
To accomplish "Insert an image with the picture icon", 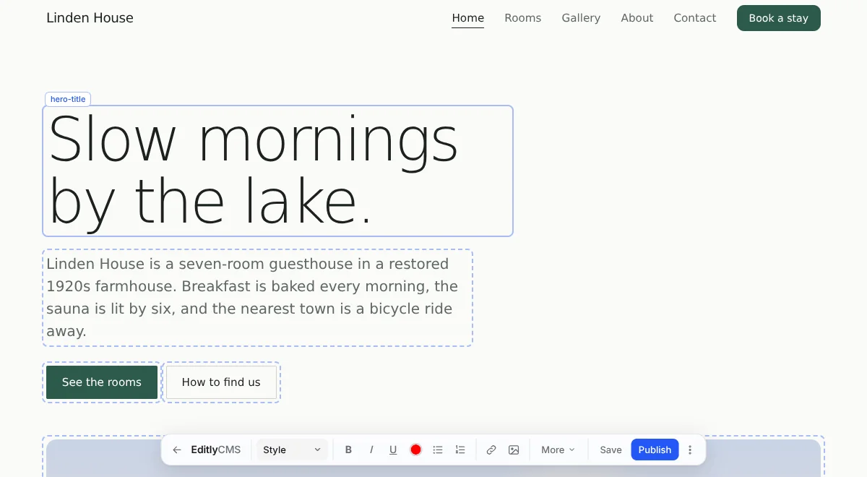I will [x=514, y=450].
